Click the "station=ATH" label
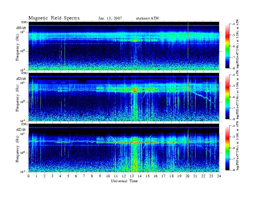The width and height of the screenshot is (261, 202). 147,18
